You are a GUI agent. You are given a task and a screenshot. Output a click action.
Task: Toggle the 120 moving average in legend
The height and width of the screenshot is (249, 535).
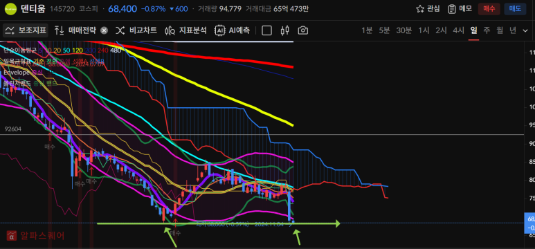(78, 50)
